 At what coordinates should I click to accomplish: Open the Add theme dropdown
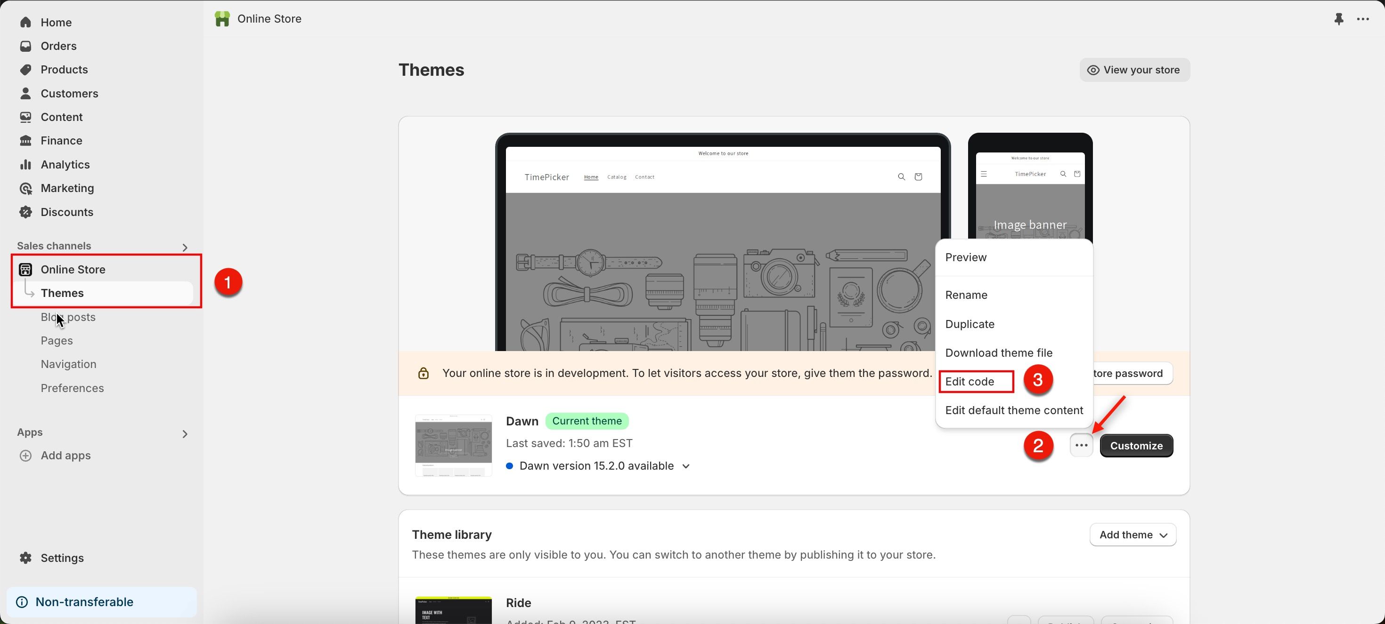click(1133, 534)
